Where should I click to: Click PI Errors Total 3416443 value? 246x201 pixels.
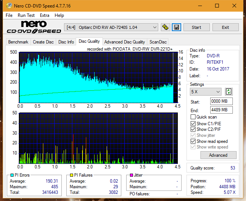[50, 192]
